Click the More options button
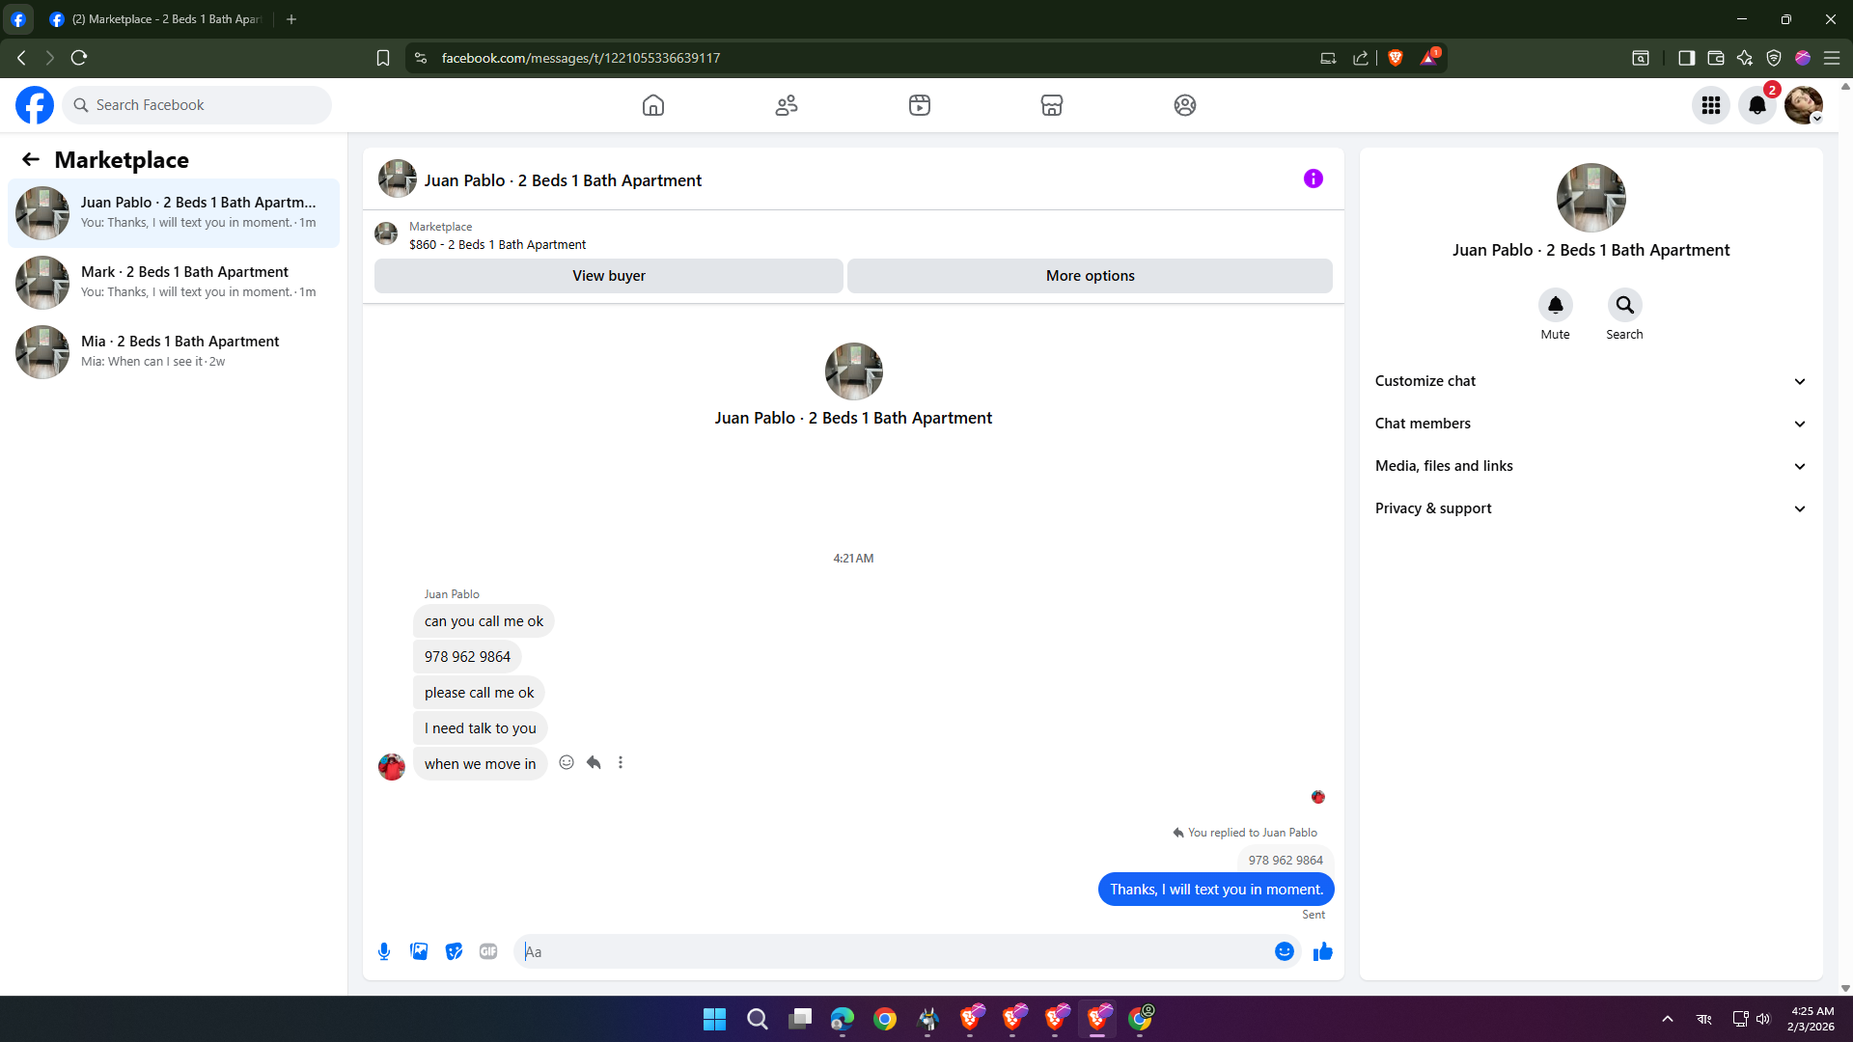The image size is (1853, 1042). (x=1091, y=276)
